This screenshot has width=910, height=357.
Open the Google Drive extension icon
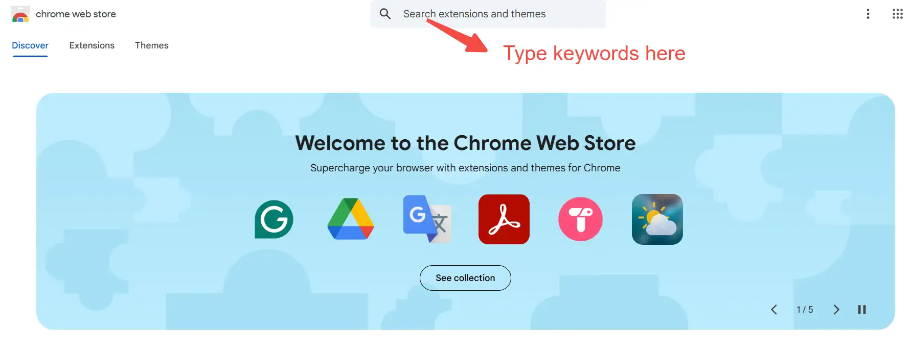tap(351, 219)
